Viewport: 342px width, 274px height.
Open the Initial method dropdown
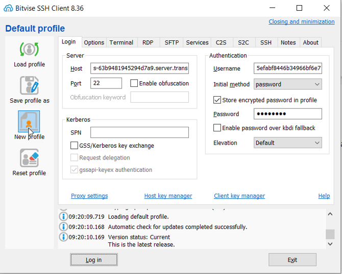tap(288, 84)
